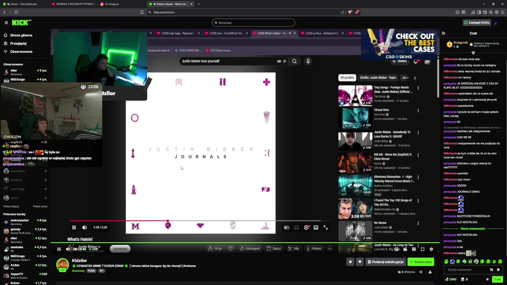Screen dimensions: 507x285
Task: Open options for Eliminate Distraction video
Action: pyautogui.click(x=418, y=177)
